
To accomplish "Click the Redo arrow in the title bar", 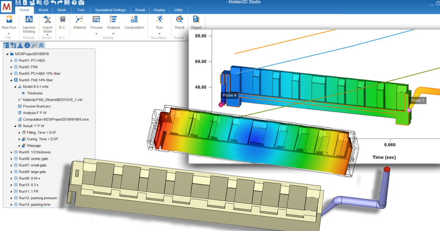I will (x=60, y=3).
